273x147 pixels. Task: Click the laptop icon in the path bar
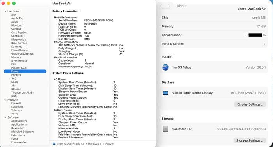coord(54,144)
